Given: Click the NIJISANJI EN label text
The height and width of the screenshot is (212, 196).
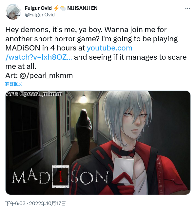Looking at the screenshot, I should [82, 8].
